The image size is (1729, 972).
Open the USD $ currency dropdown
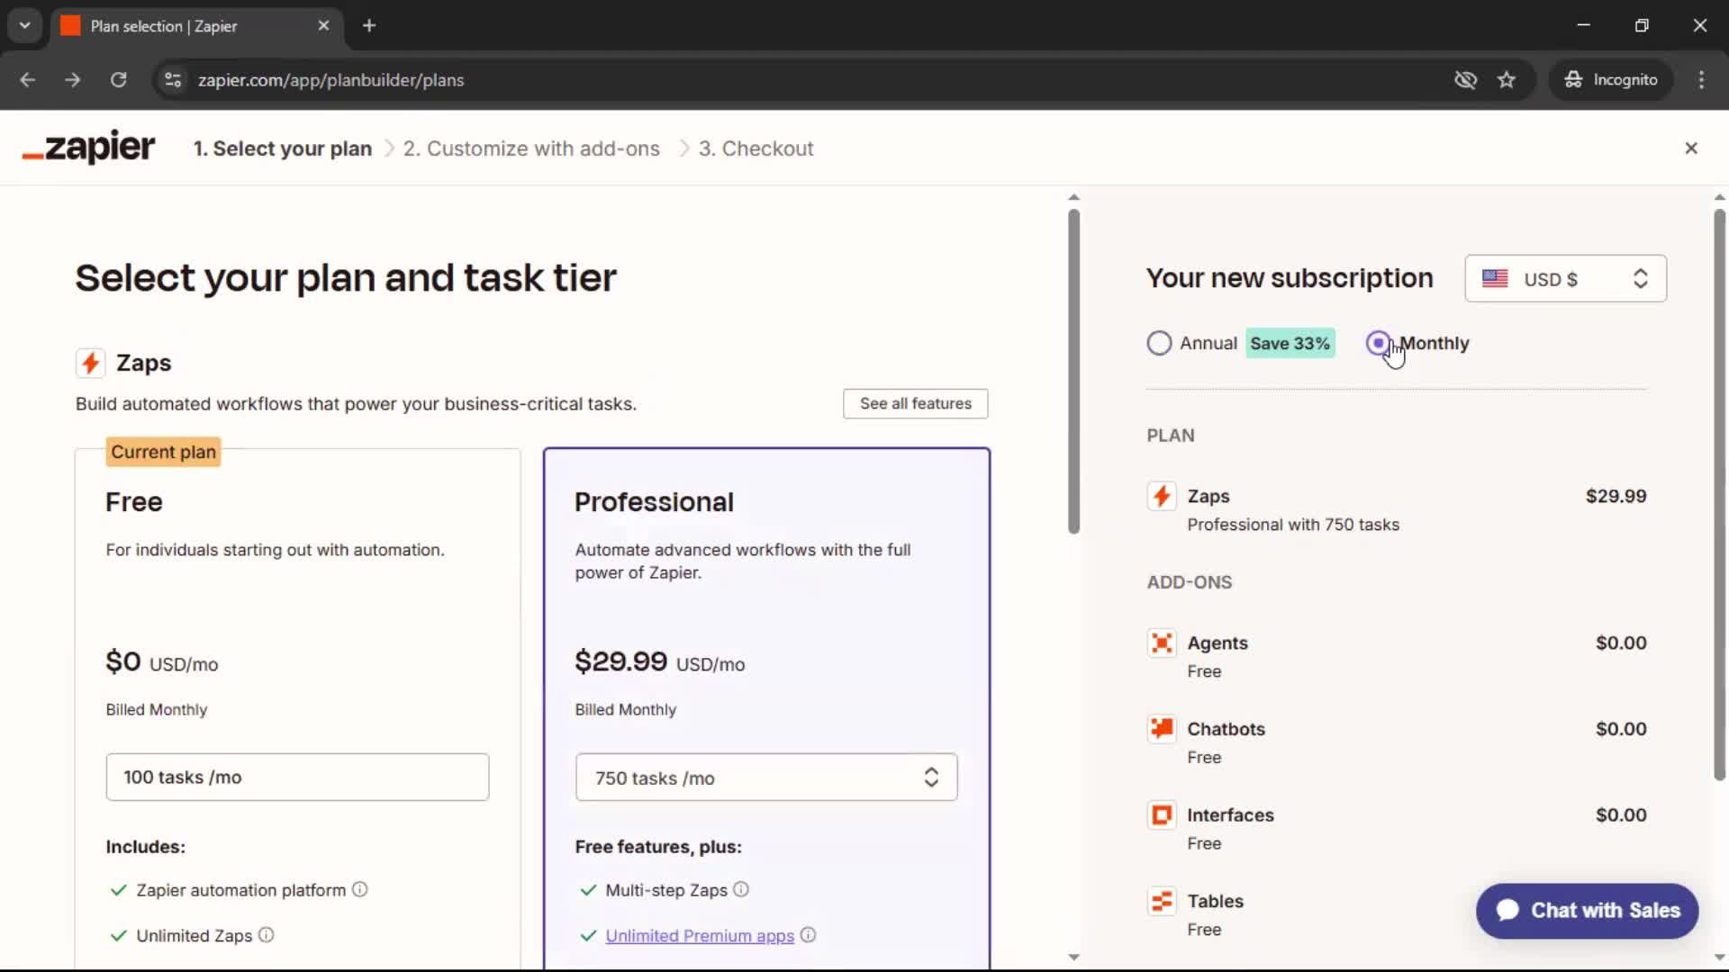point(1565,278)
